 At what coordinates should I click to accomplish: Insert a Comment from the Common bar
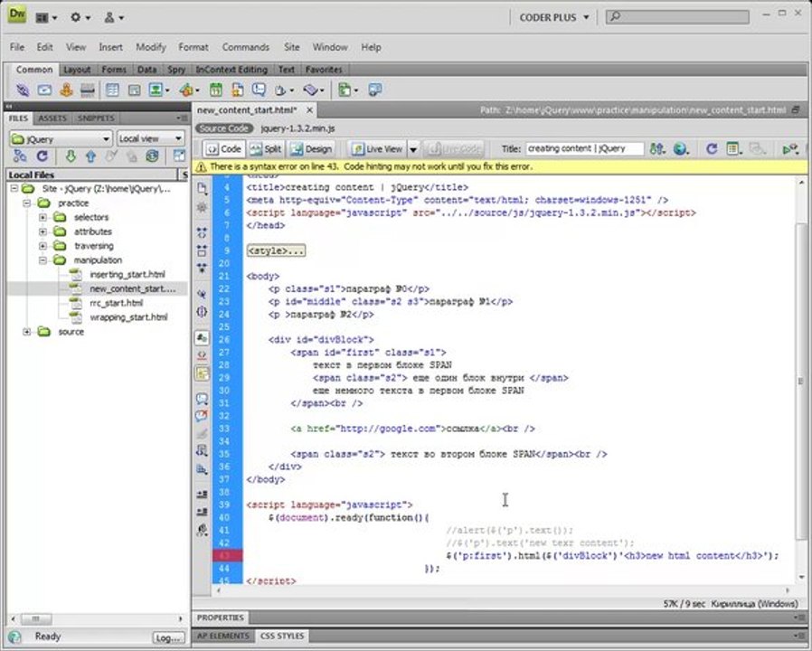[x=259, y=90]
